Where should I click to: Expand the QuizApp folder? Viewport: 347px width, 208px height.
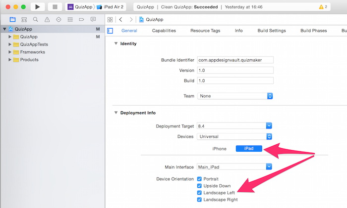coord(10,37)
